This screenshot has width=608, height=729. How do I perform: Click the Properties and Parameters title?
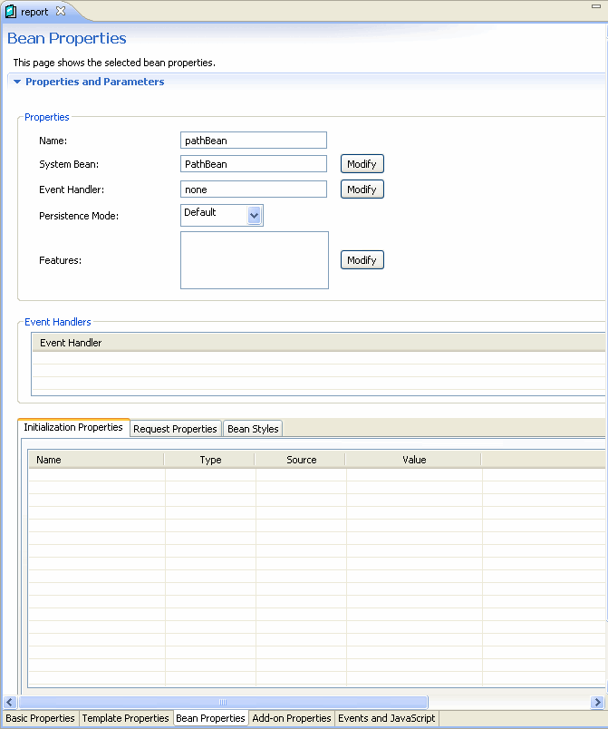[x=95, y=82]
